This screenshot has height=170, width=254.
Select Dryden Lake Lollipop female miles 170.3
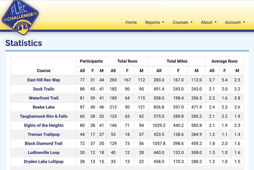coord(178,162)
